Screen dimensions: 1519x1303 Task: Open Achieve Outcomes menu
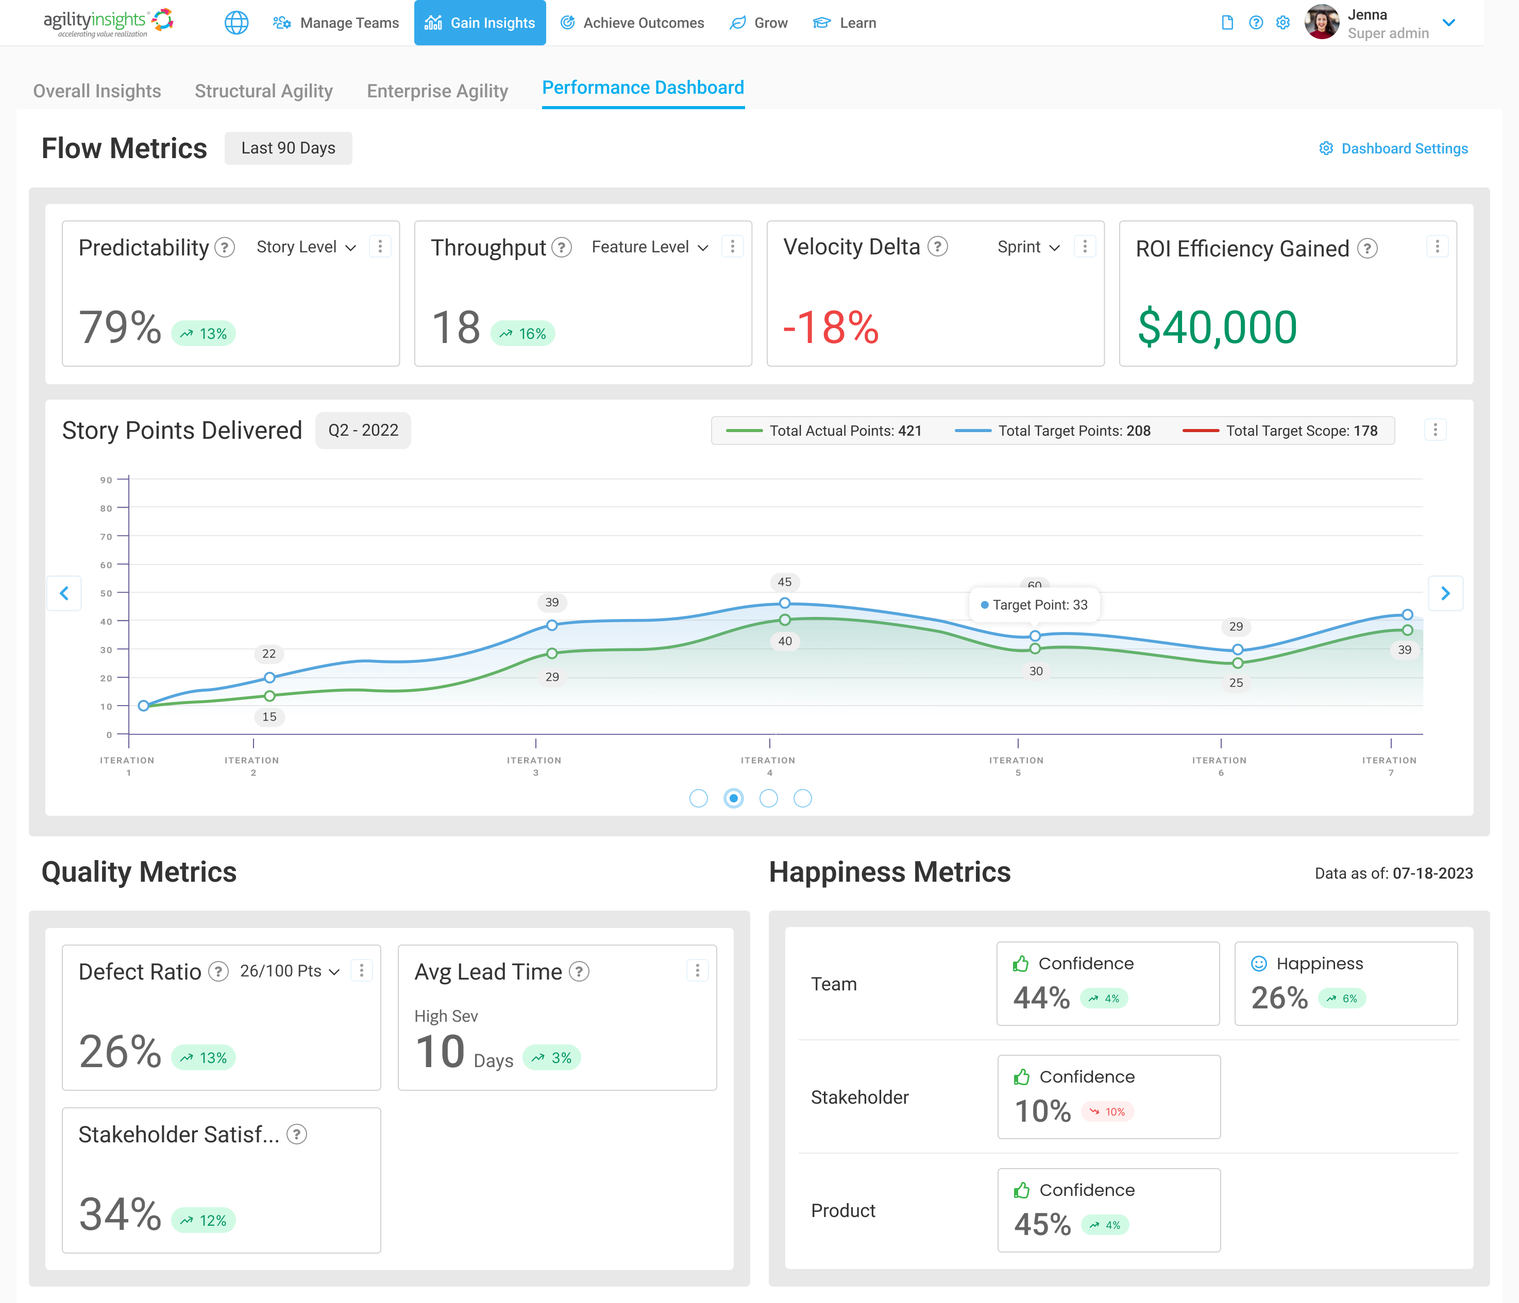tap(632, 23)
